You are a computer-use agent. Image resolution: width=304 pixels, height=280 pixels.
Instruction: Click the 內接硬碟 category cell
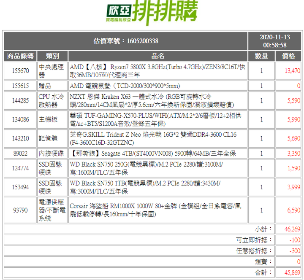click(x=52, y=153)
